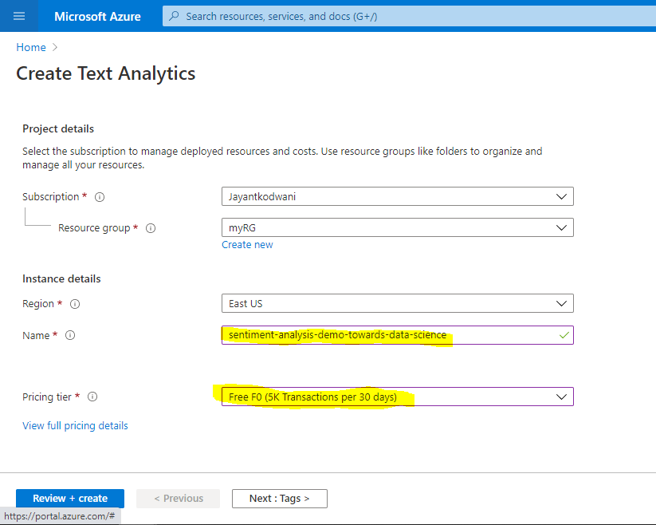Focus the Azure search resources box
The height and width of the screenshot is (525, 656).
[x=399, y=16]
